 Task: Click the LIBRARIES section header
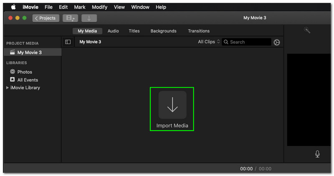coord(17,63)
